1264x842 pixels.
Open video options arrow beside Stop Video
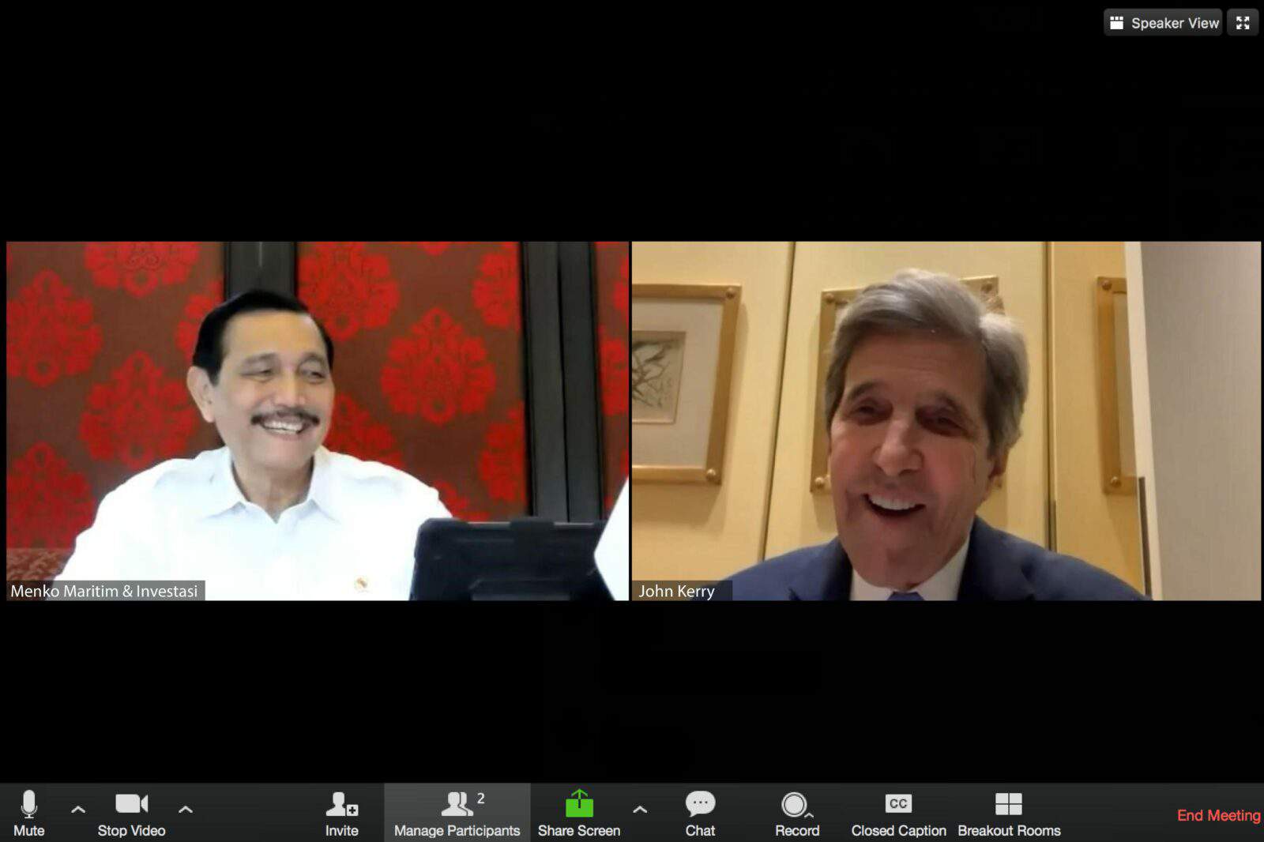coord(186,809)
